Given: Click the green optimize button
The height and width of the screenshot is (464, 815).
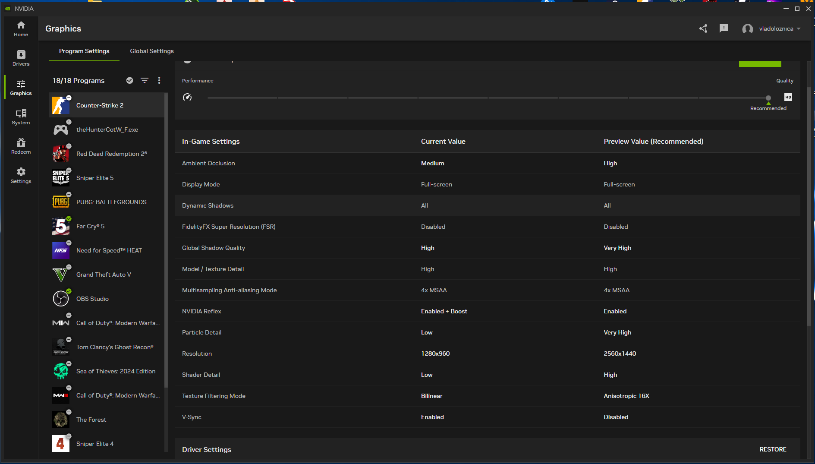Looking at the screenshot, I should tap(760, 64).
